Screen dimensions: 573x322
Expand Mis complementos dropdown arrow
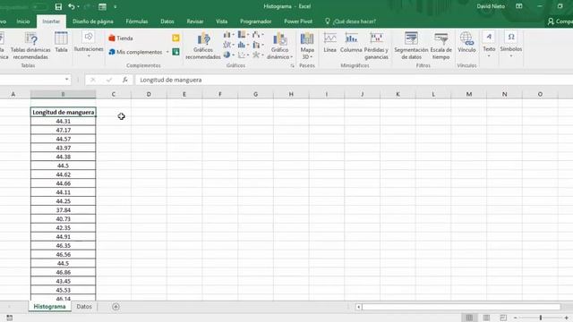click(x=167, y=52)
